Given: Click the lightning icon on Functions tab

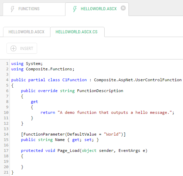Looking at the screenshot, I should tap(12, 9).
